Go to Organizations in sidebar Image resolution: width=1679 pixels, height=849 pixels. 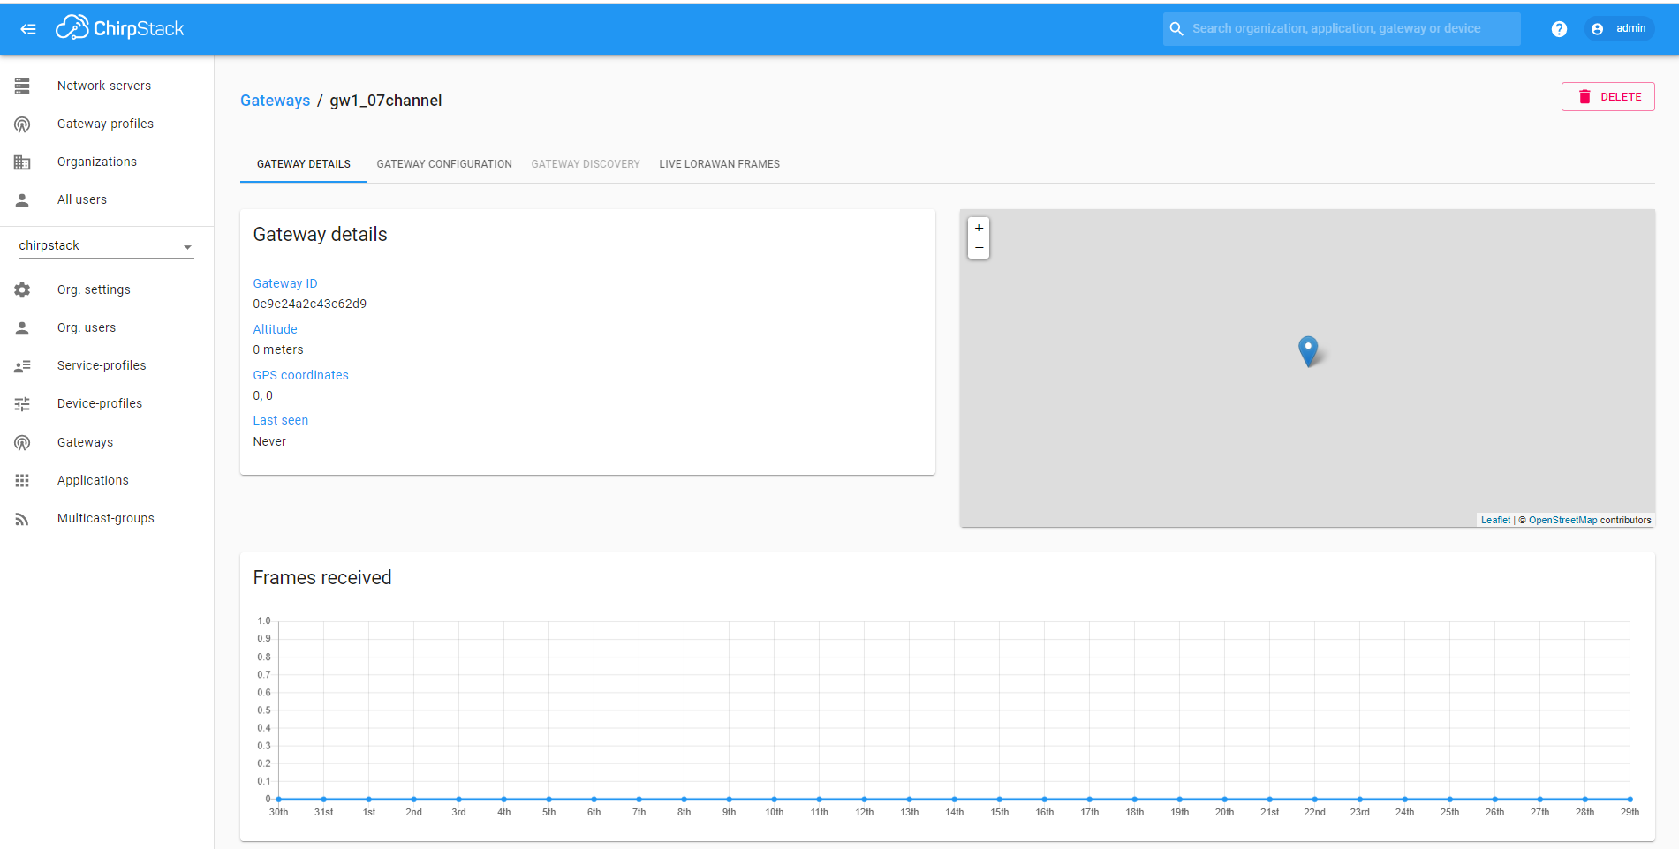coord(97,162)
